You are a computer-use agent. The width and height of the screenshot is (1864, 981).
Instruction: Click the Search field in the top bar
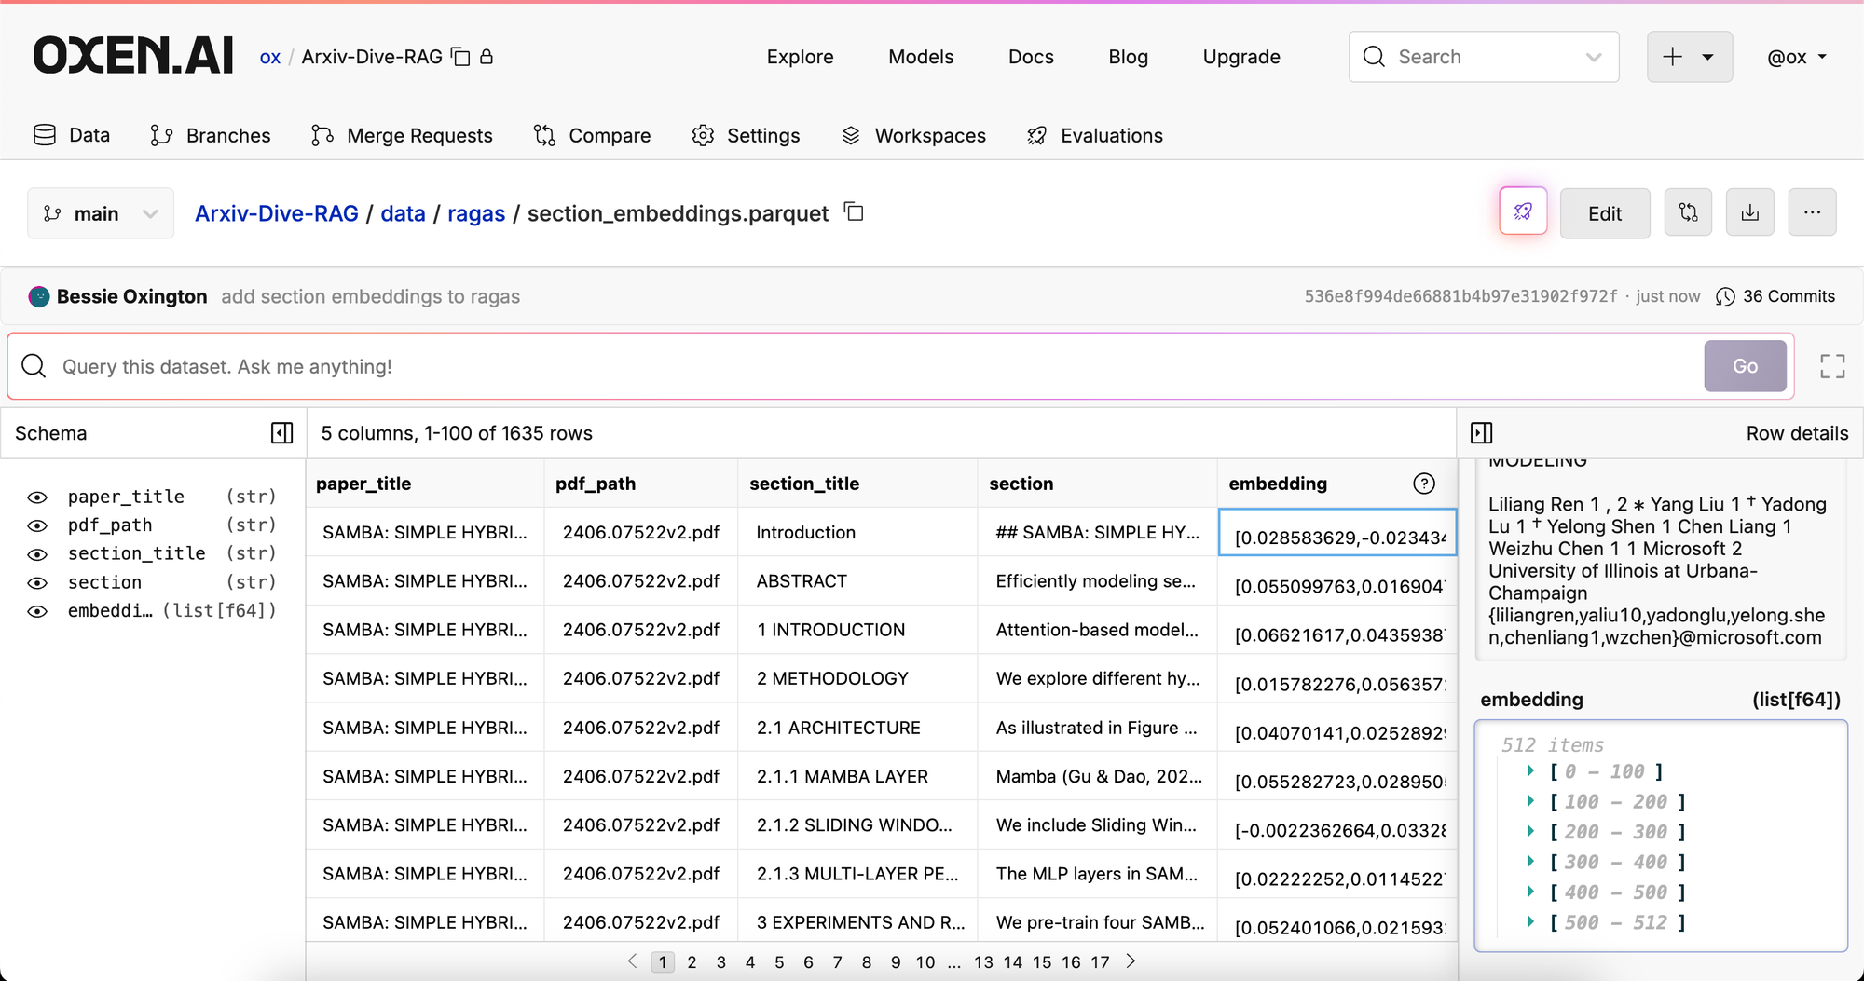(x=1484, y=57)
